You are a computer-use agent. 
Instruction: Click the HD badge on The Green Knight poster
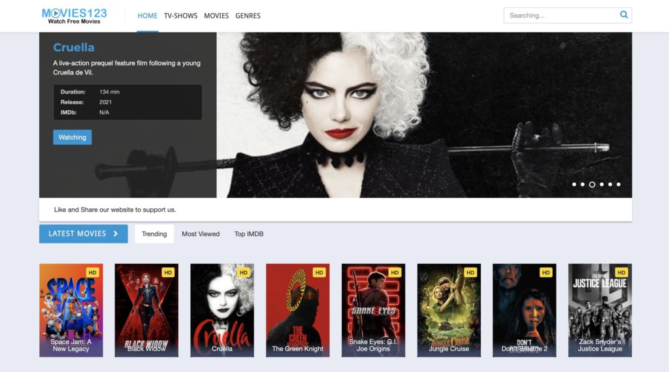[319, 272]
